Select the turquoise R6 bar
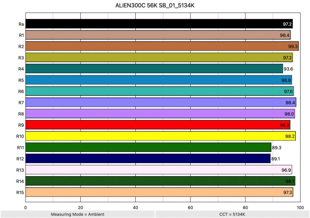Viewport: 310px width, 218px height. 160,91
